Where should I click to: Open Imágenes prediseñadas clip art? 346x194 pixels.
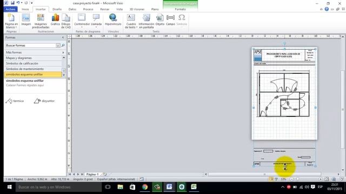pyautogui.click(x=41, y=21)
